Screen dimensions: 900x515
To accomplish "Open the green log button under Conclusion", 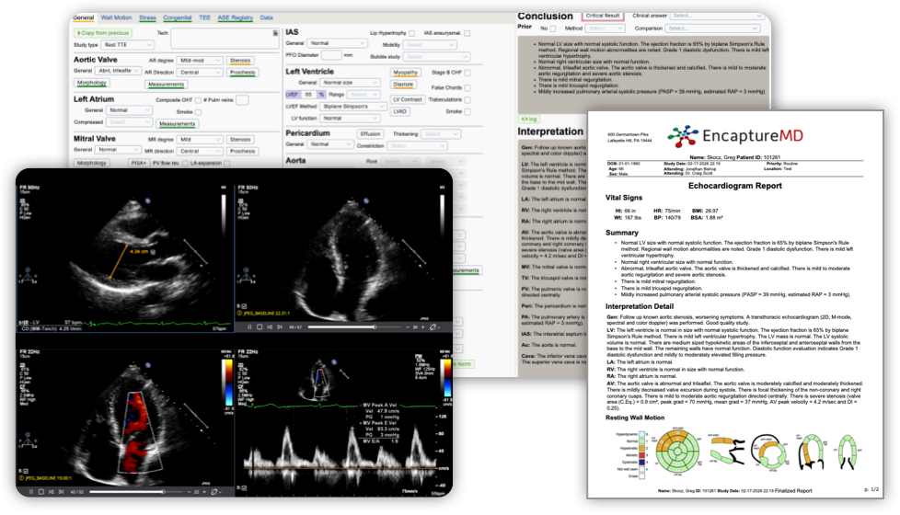I will click(x=529, y=119).
